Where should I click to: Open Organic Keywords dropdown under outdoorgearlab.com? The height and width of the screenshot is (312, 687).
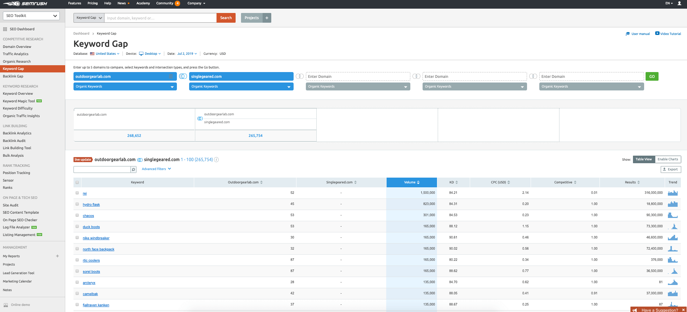point(125,86)
